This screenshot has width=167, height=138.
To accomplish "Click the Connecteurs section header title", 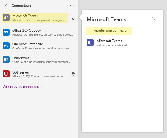I will 22,6.
